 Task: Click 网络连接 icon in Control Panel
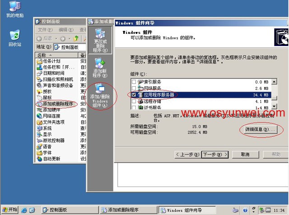point(39,116)
